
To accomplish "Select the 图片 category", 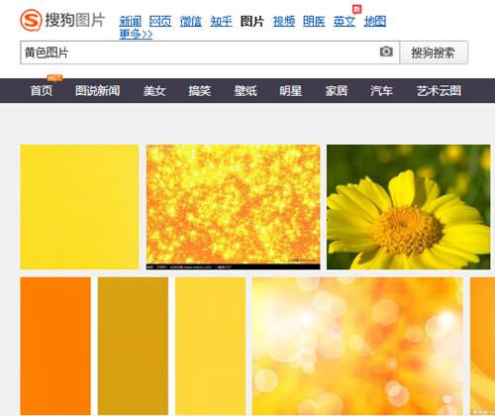I will point(252,21).
